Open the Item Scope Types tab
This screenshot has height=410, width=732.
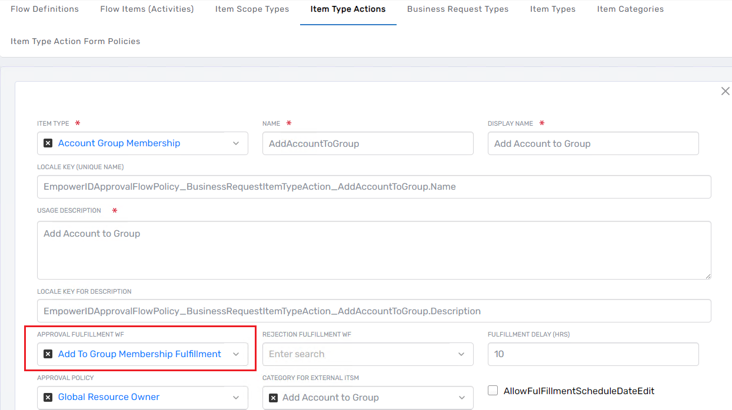[x=252, y=9]
